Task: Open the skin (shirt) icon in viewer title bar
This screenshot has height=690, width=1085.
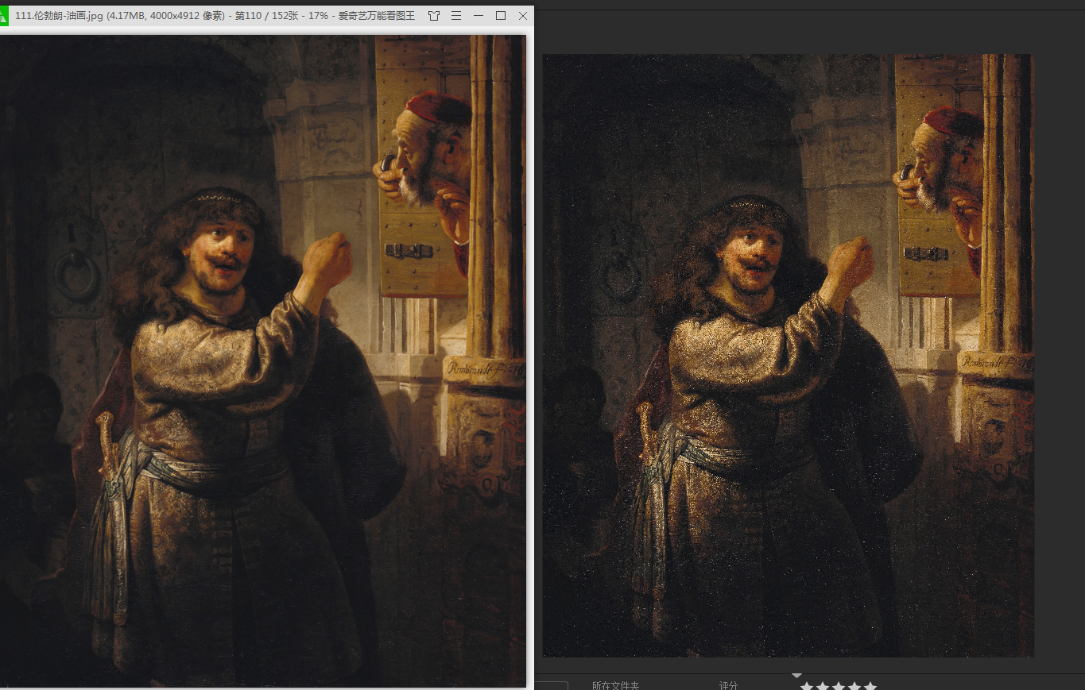Action: tap(434, 16)
